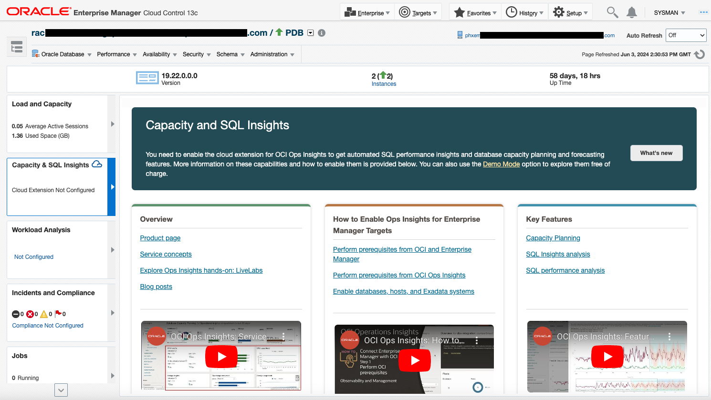This screenshot has width=711, height=400.
Task: Click the escalated incidents flag icon
Action: pos(58,314)
